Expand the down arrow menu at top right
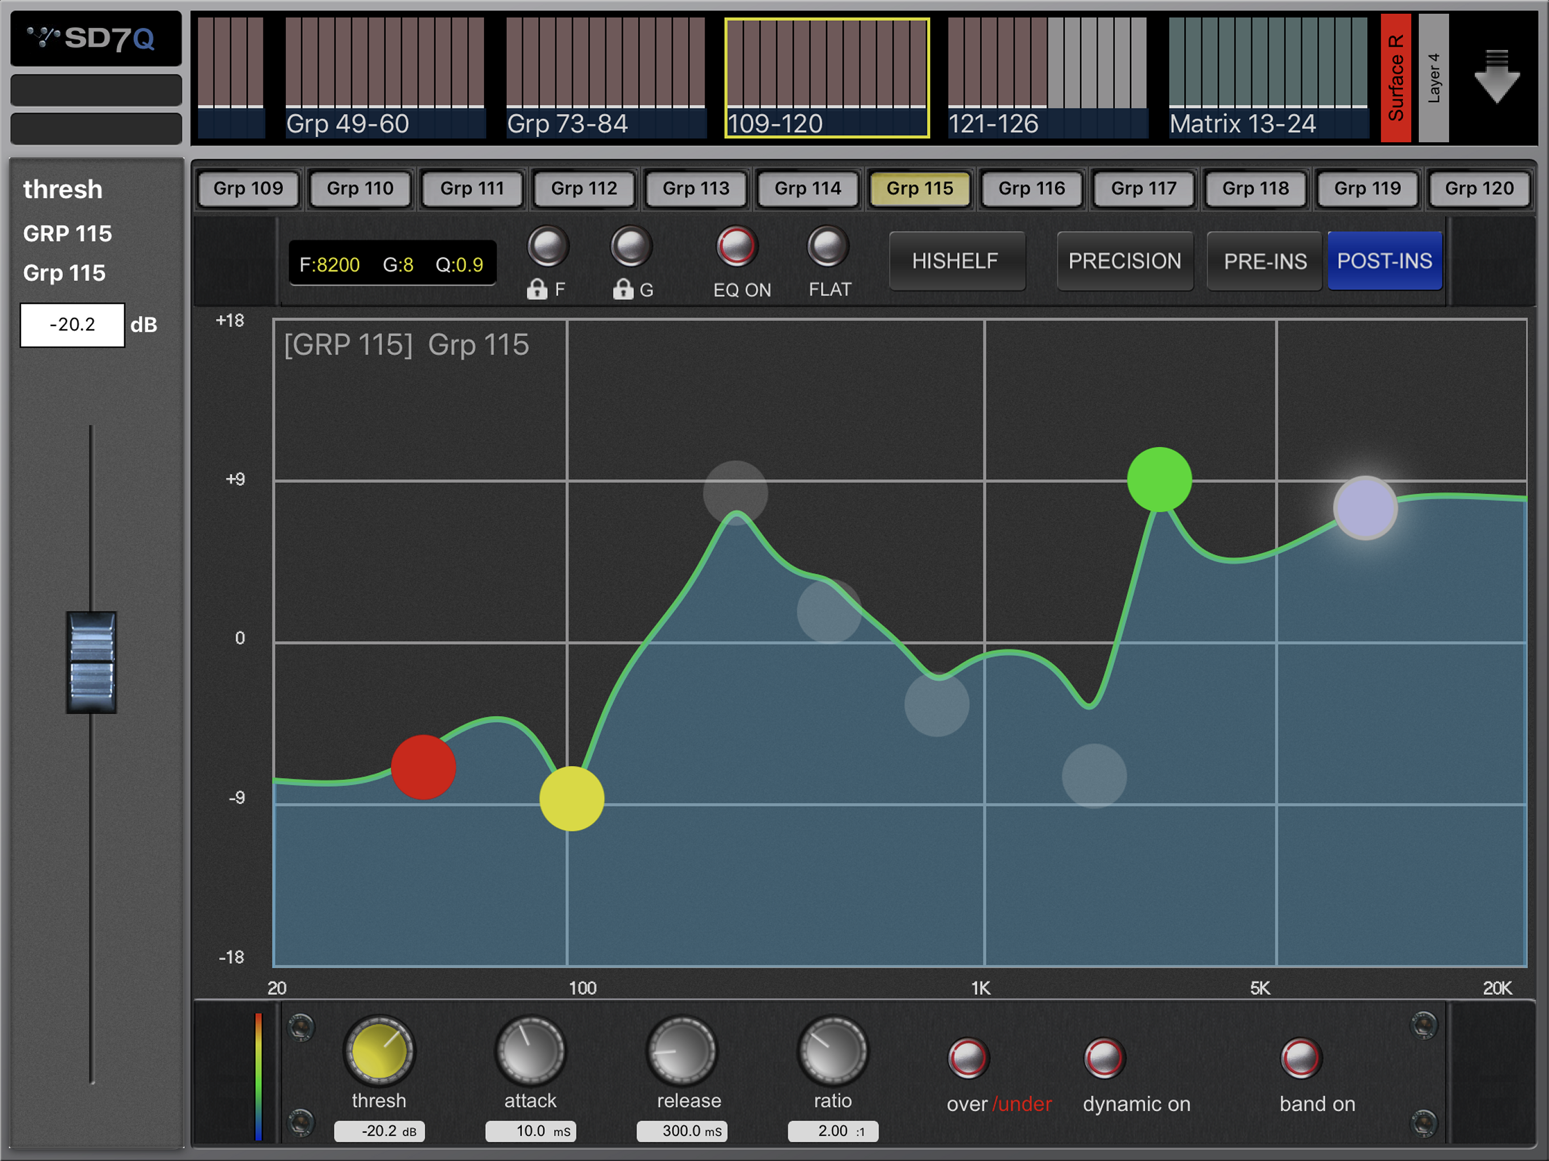 1496,77
